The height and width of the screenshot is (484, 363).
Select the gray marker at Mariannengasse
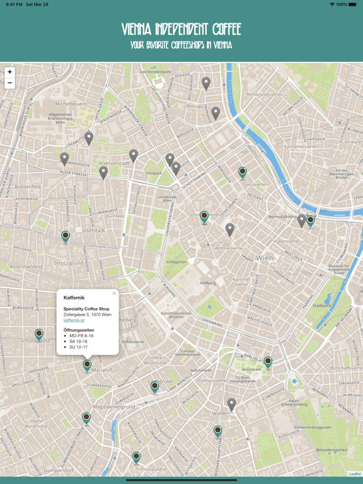pos(64,159)
